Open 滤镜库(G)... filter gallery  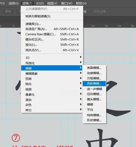coord(52,24)
